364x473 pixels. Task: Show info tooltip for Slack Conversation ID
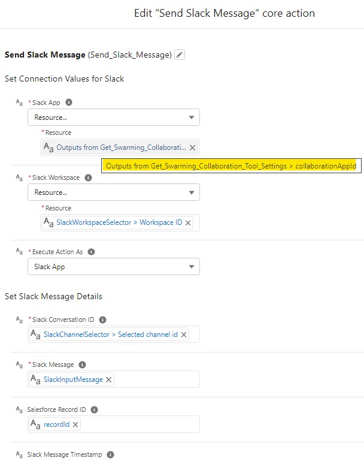(x=102, y=320)
